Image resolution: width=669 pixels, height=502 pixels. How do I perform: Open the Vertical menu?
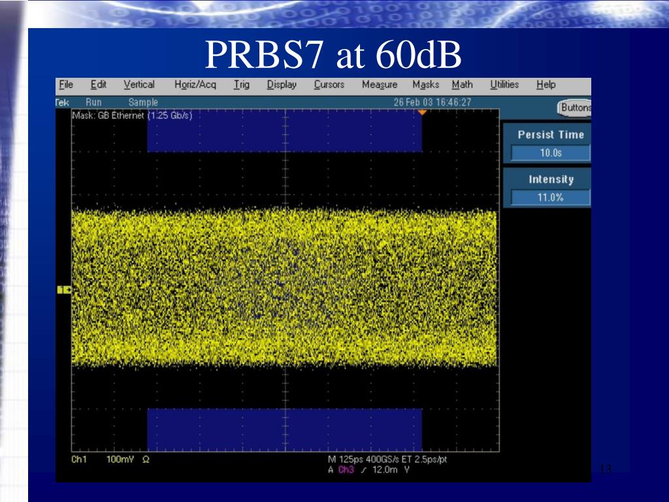139,84
